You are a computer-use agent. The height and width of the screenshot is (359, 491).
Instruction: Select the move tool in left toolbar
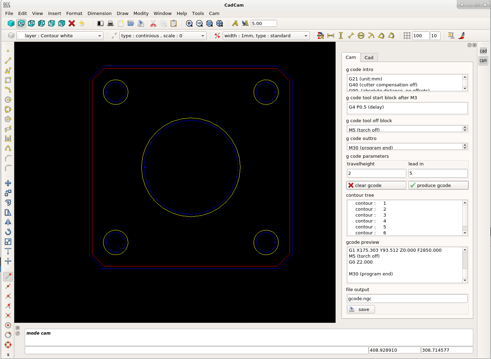click(8, 183)
